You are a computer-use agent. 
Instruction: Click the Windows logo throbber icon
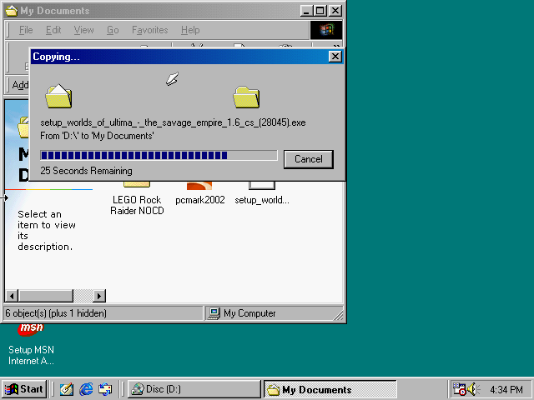(x=326, y=30)
